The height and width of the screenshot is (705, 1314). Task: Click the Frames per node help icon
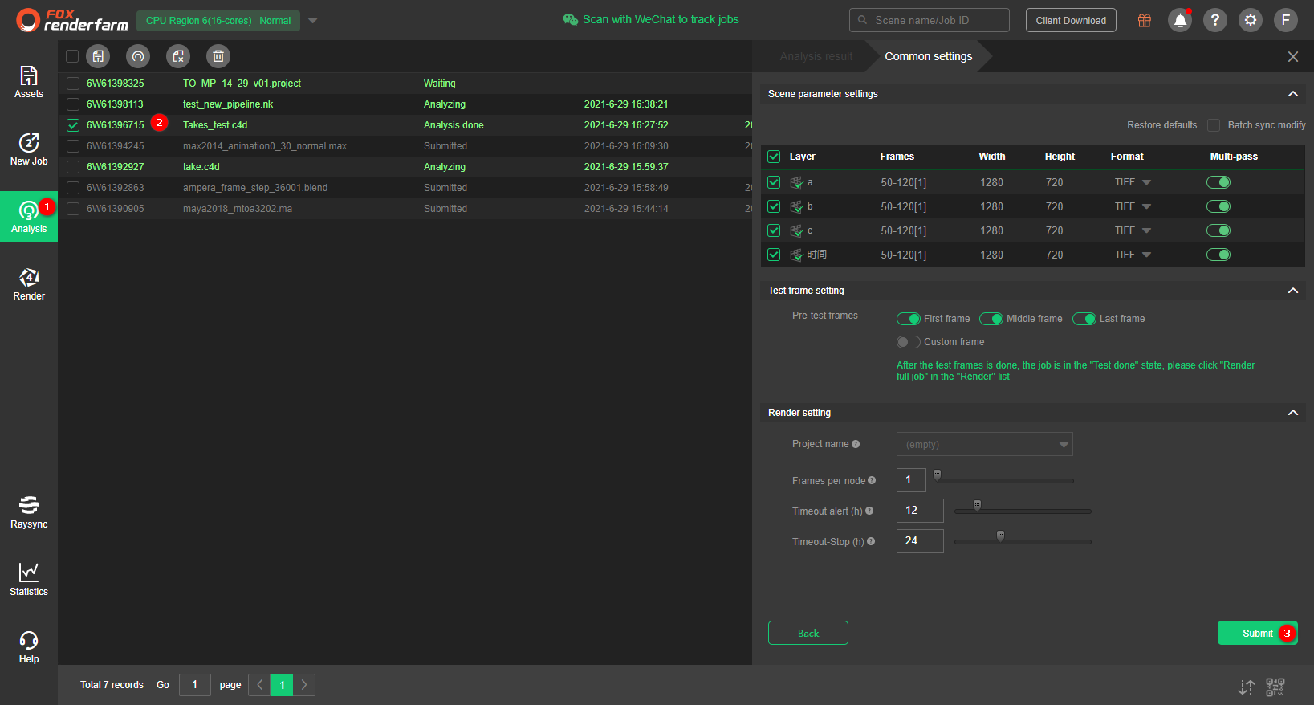pyautogui.click(x=872, y=481)
